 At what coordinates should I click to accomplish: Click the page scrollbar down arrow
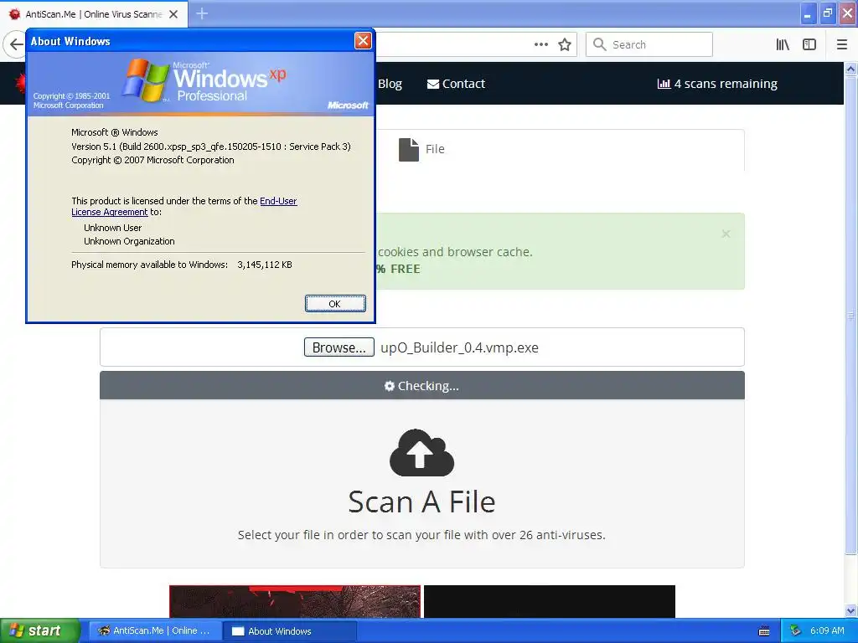pos(850,610)
